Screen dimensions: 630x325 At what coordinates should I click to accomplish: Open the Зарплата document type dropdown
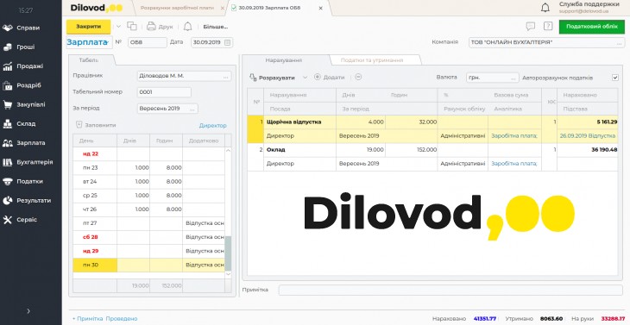click(x=89, y=42)
